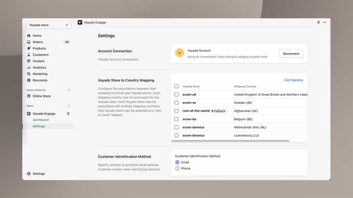Click the Fallback badge on rest-of-the-world
The image size is (353, 198).
tap(218, 111)
